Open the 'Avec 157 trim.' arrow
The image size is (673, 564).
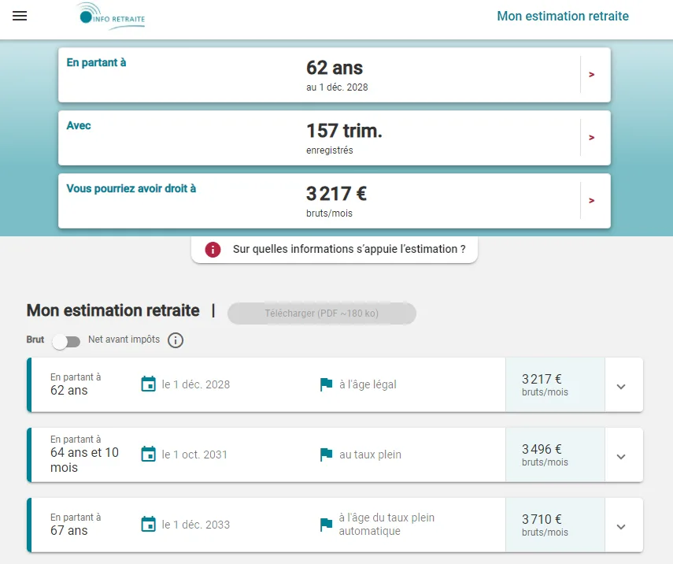pyautogui.click(x=591, y=138)
